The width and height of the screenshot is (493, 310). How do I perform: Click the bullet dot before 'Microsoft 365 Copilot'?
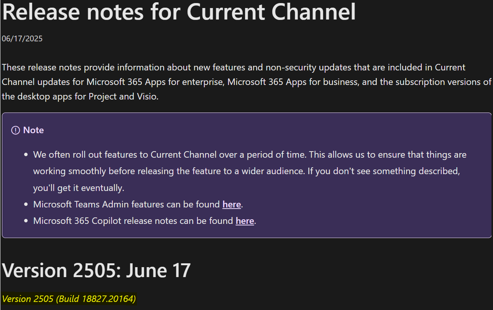point(26,221)
